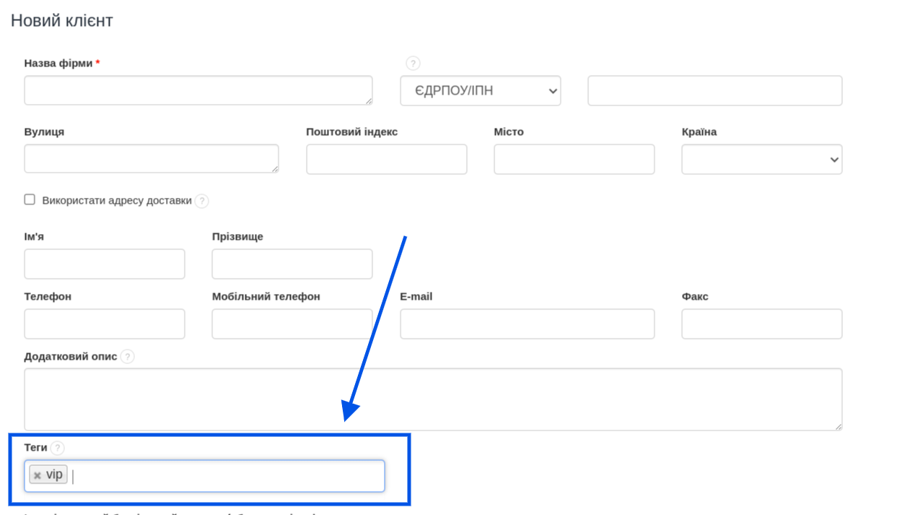The width and height of the screenshot is (897, 515).
Task: Select the Факс input field
Action: click(761, 324)
